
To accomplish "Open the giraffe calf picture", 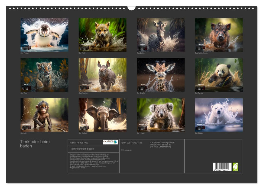I will 161,75.
